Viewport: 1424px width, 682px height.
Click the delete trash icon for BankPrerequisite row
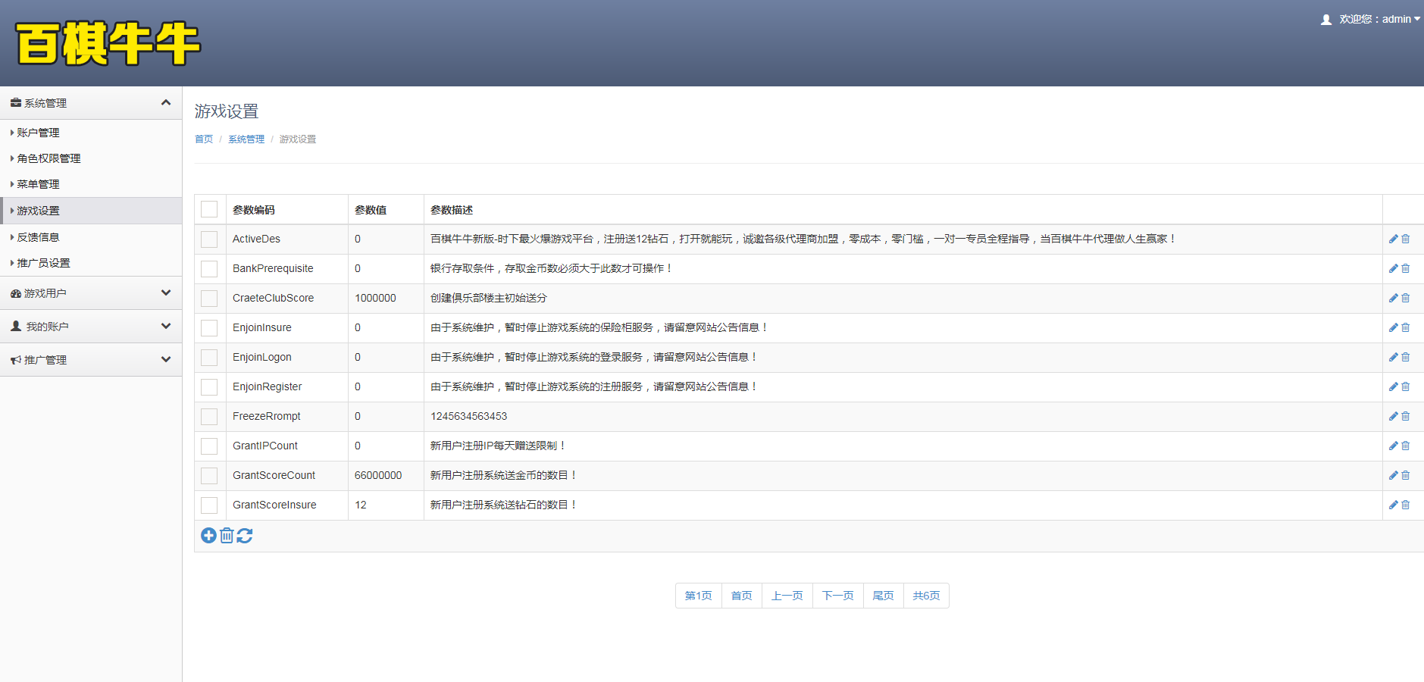[1406, 268]
